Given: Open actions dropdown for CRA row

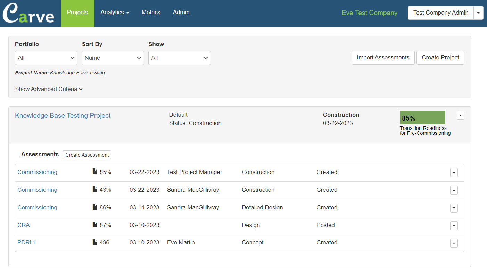Looking at the screenshot, I should coord(454,226).
